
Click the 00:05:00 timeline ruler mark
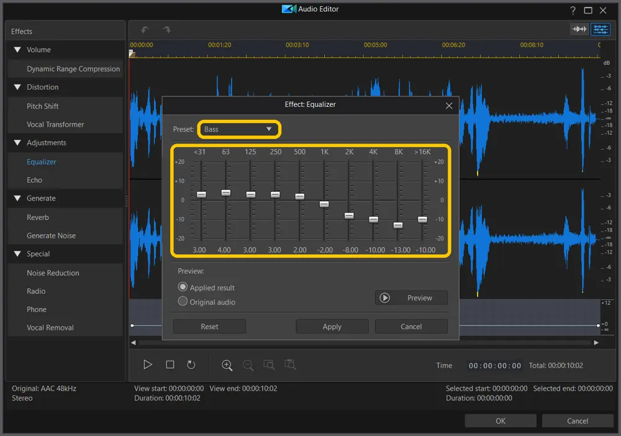[x=376, y=45]
